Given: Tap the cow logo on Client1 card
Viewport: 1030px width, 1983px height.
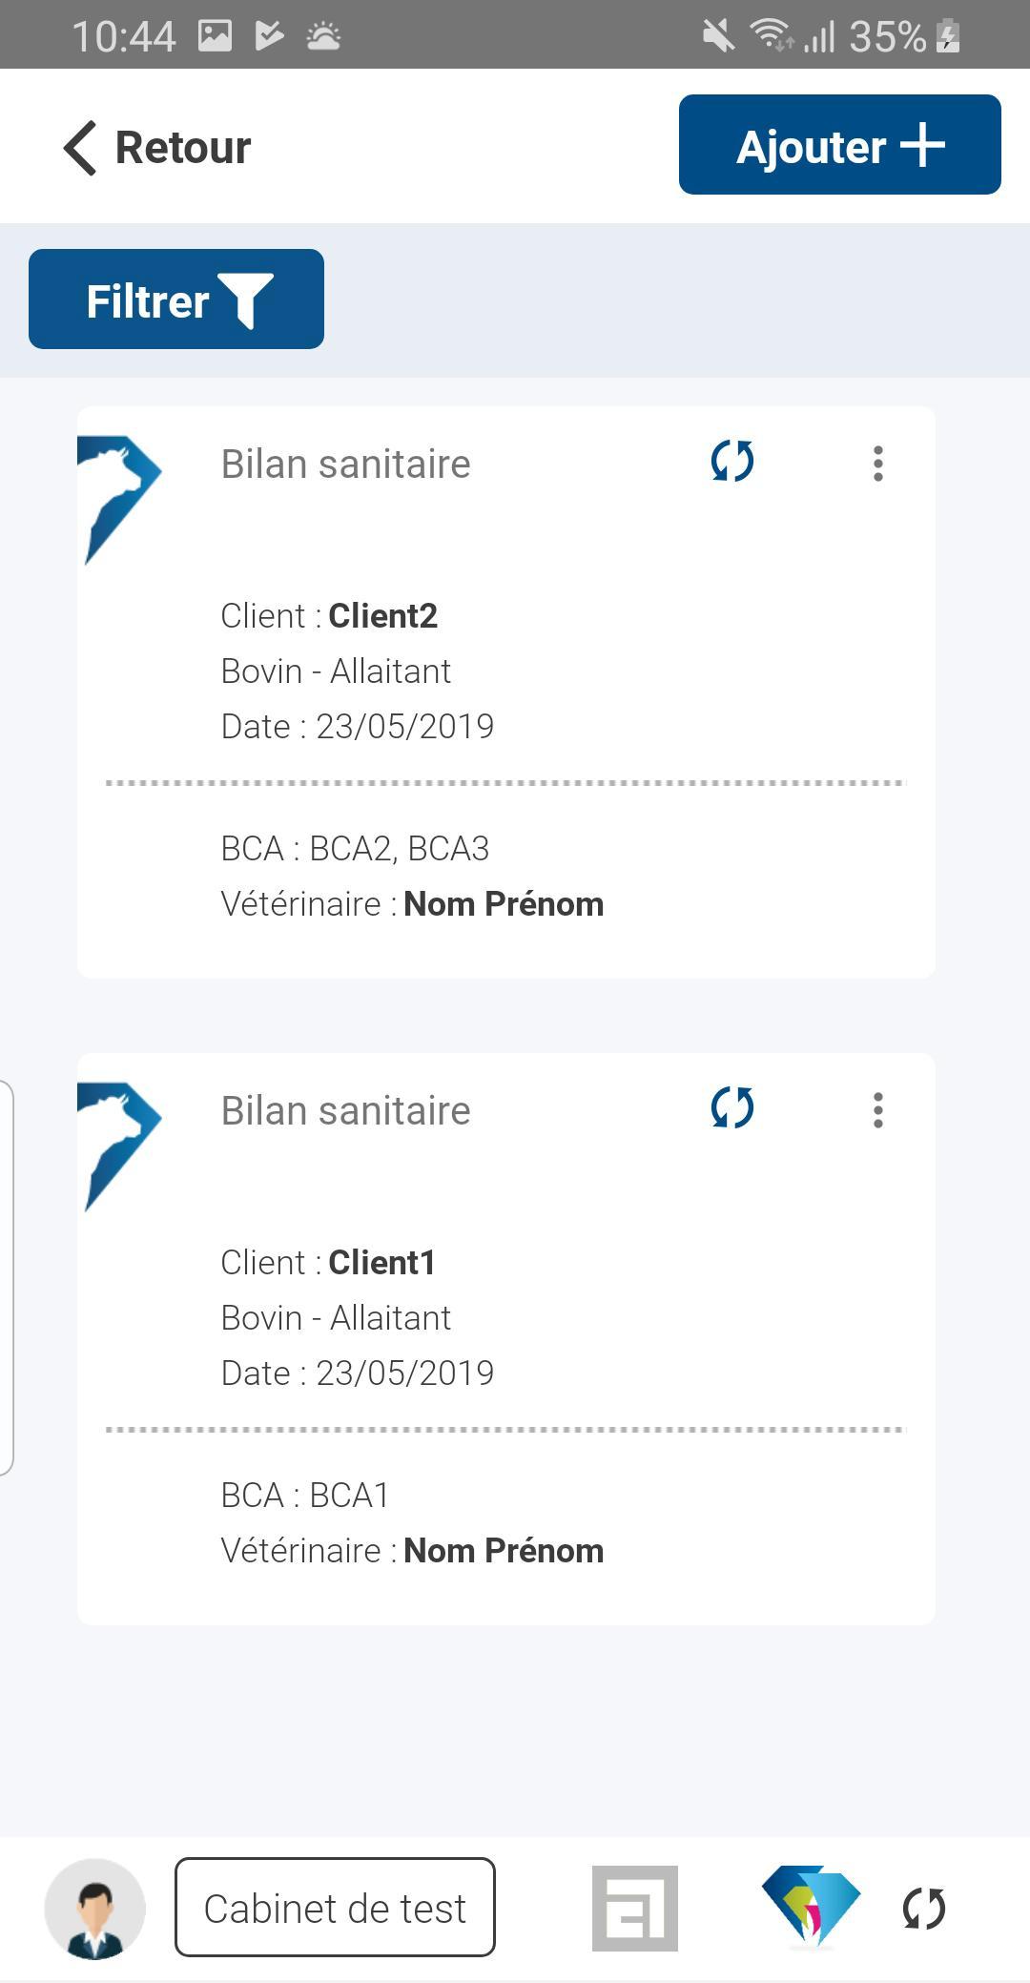Looking at the screenshot, I should pos(119,1146).
